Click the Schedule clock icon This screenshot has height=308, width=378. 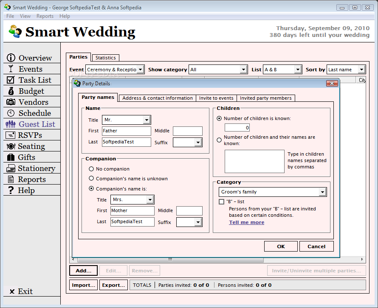pyautogui.click(x=11, y=113)
